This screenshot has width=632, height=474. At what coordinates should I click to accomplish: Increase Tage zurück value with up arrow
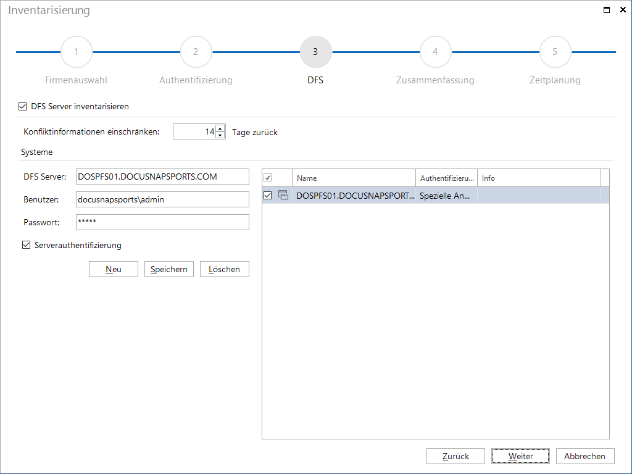220,128
